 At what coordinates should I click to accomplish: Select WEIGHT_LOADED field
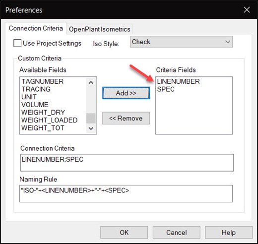[50, 120]
